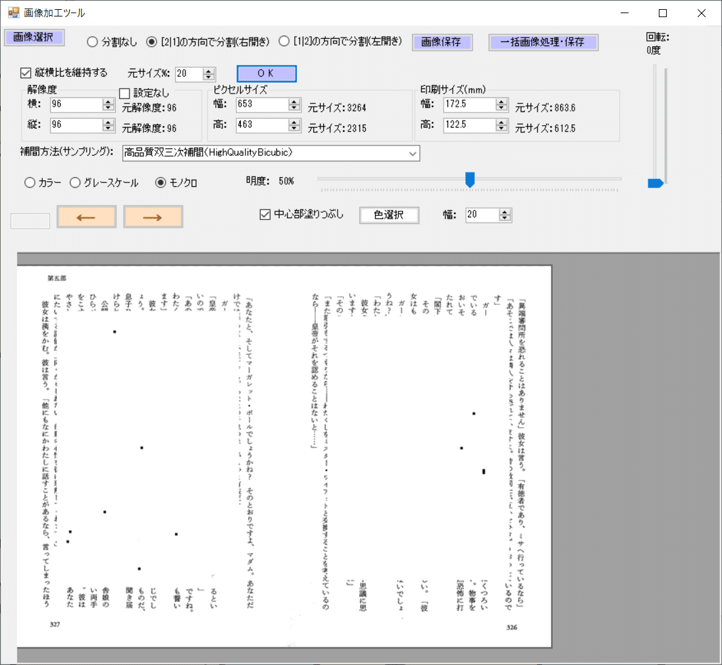Click the 横 resolution input field
Image resolution: width=722 pixels, height=665 pixels.
click(76, 105)
